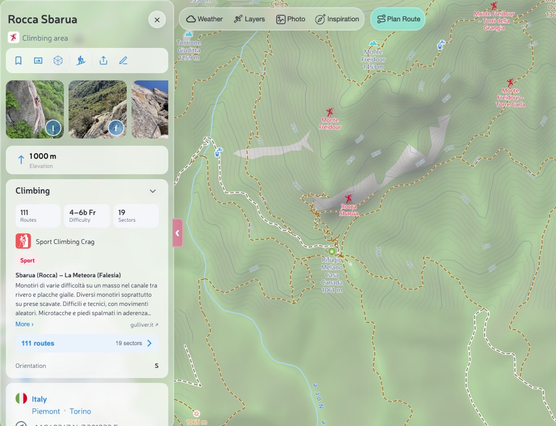This screenshot has width=556, height=426.
Task: Click the elevation arrow icon
Action: [x=21, y=160]
